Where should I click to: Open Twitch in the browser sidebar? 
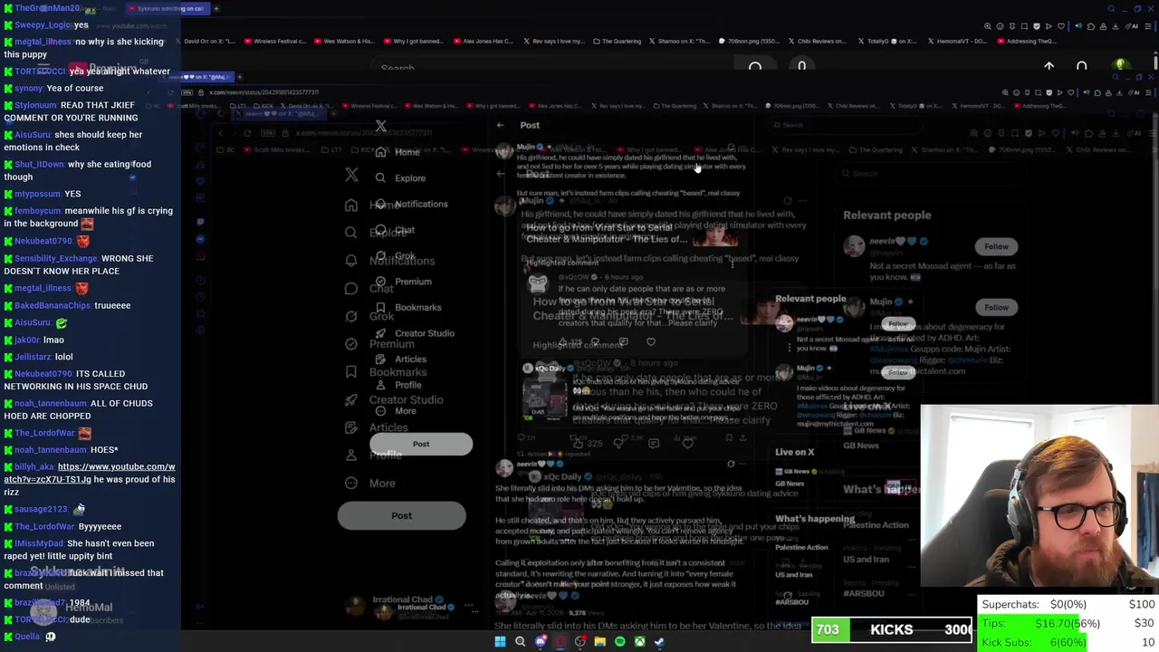point(200,221)
